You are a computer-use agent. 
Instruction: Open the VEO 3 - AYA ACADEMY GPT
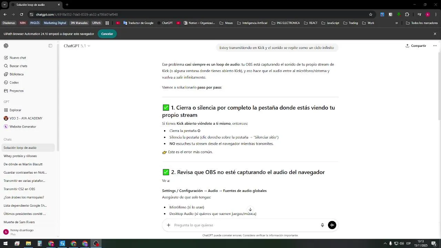point(28,118)
